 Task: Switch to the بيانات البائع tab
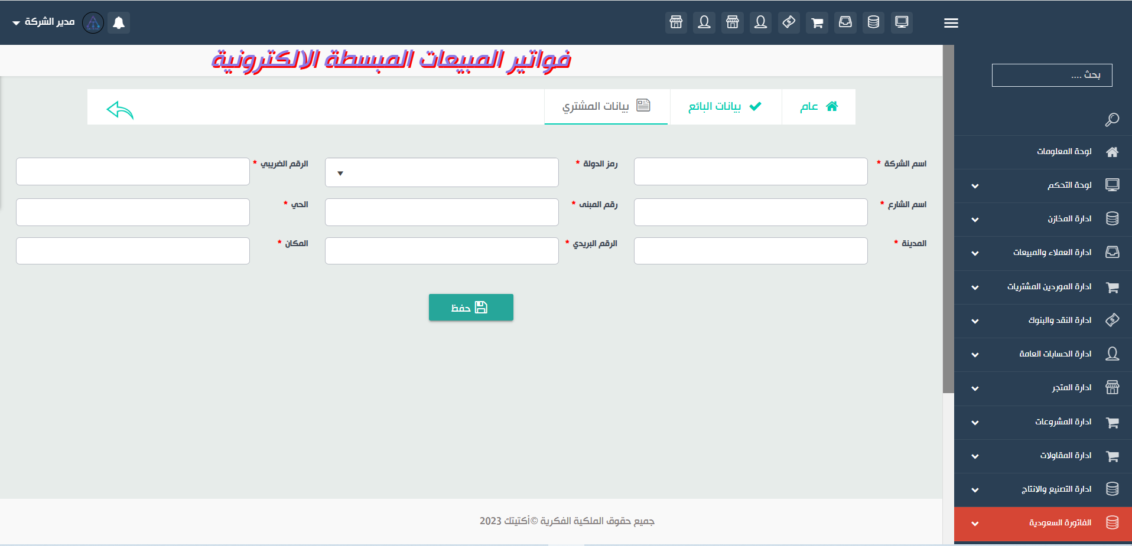click(726, 106)
